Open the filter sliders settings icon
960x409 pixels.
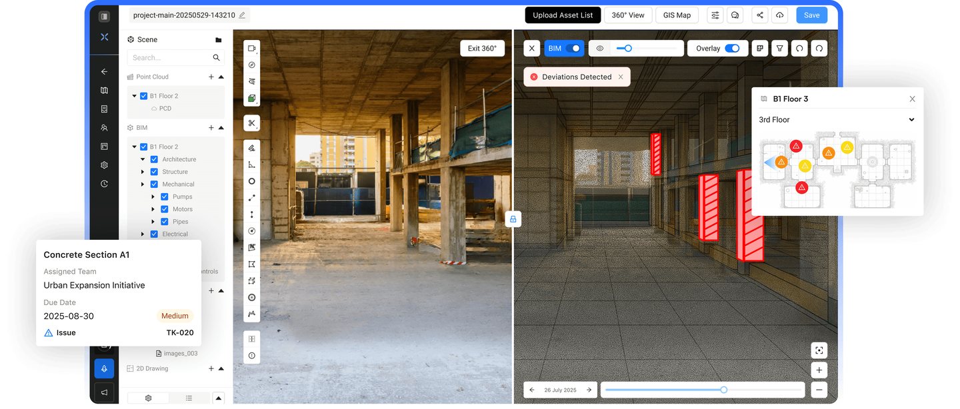tap(715, 15)
